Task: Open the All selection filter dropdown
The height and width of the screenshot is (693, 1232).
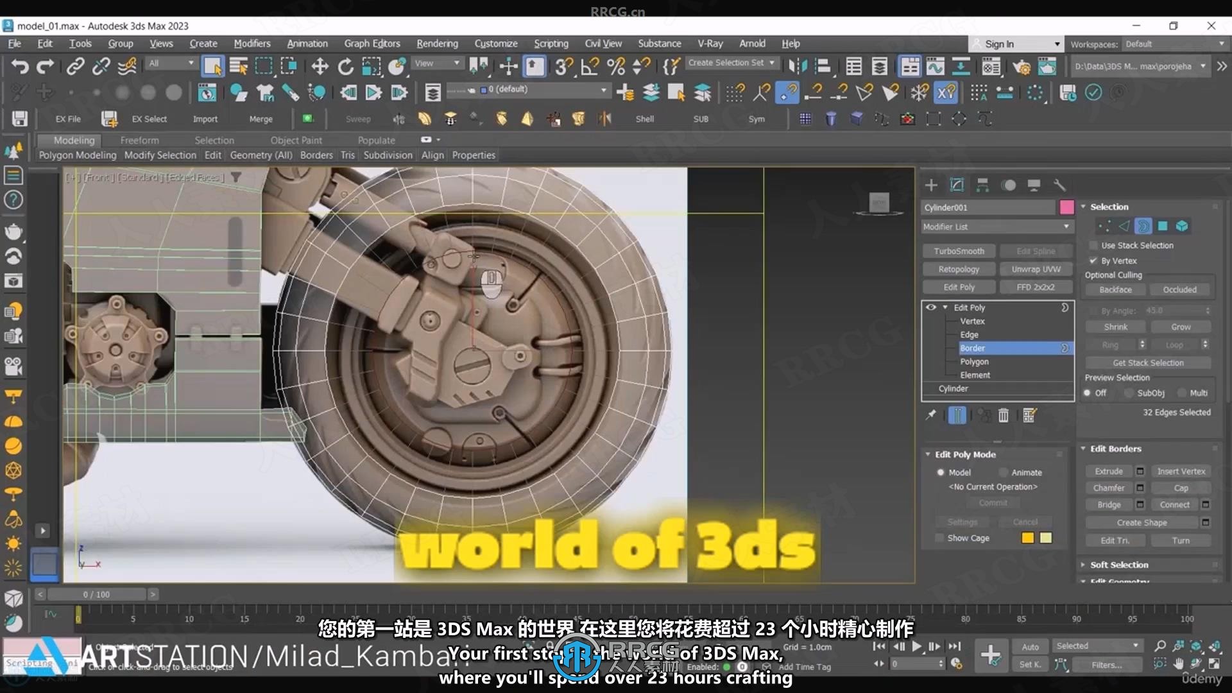Action: coord(171,63)
